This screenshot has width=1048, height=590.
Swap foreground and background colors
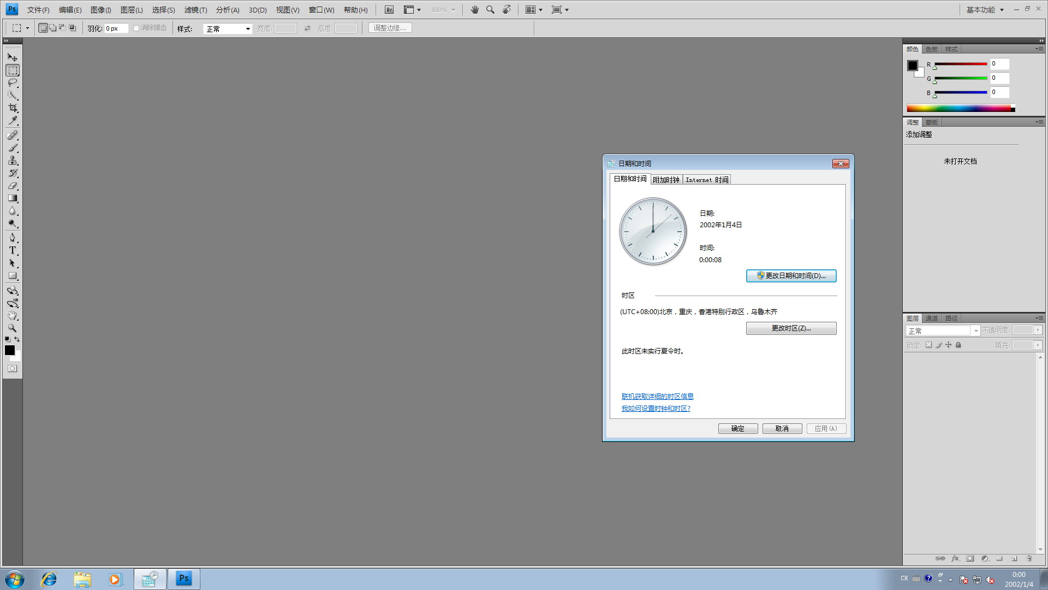pyautogui.click(x=17, y=339)
